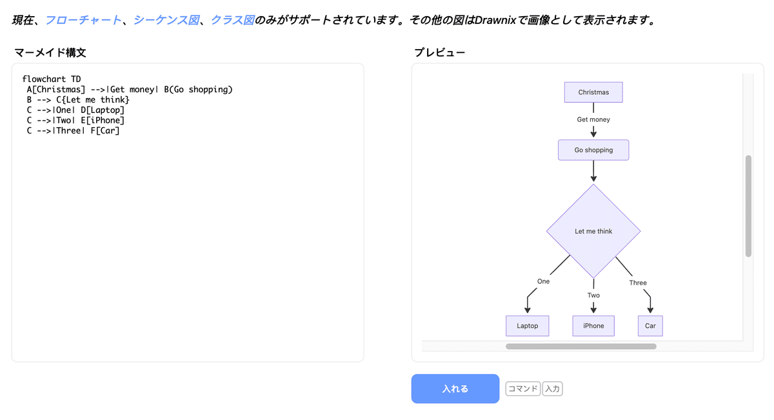Click the Get money edge label

(x=593, y=119)
